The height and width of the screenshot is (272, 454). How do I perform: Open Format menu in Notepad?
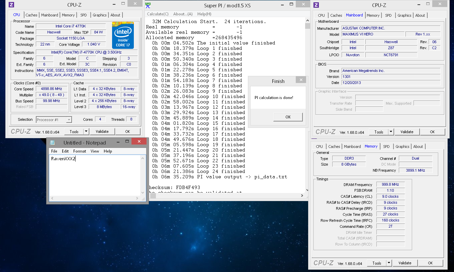80,151
